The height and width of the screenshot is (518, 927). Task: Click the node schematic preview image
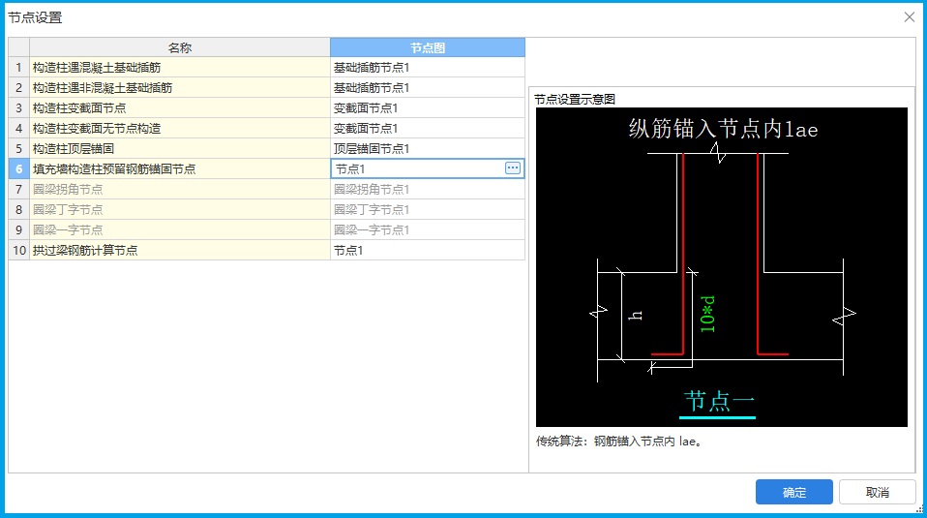click(x=721, y=266)
